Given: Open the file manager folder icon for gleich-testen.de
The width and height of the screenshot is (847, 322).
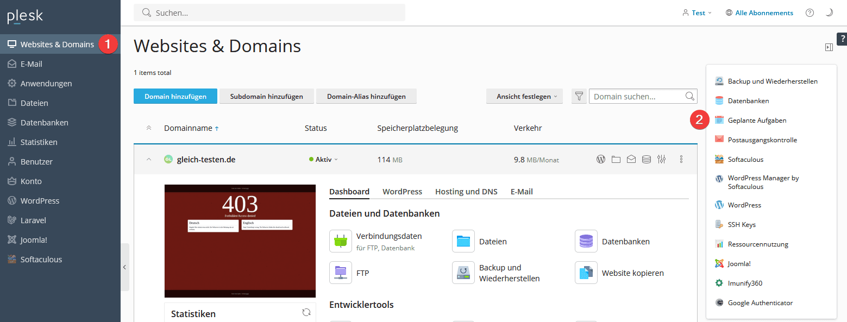Looking at the screenshot, I should click(x=616, y=159).
